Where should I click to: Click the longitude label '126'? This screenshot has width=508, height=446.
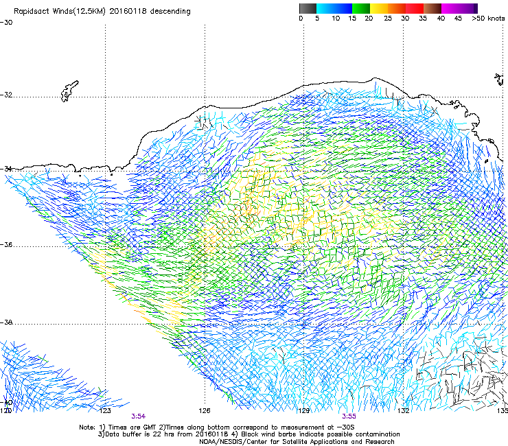pos(205,411)
